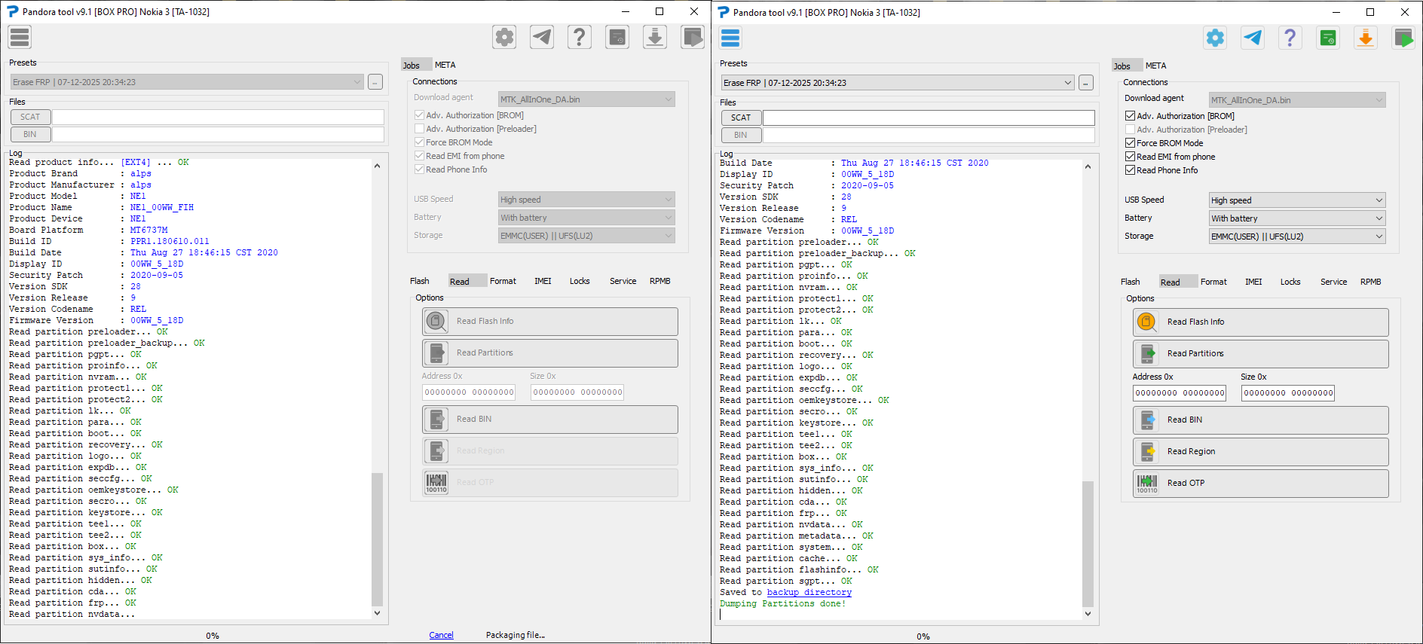Click Size 0x field in right window
Screen dimensions: 1423x644
point(1287,393)
